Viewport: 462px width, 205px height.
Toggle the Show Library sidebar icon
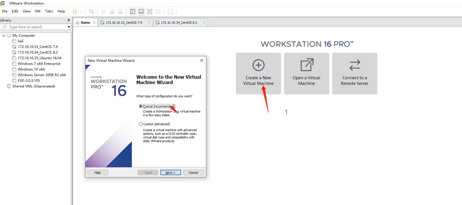pos(132,12)
